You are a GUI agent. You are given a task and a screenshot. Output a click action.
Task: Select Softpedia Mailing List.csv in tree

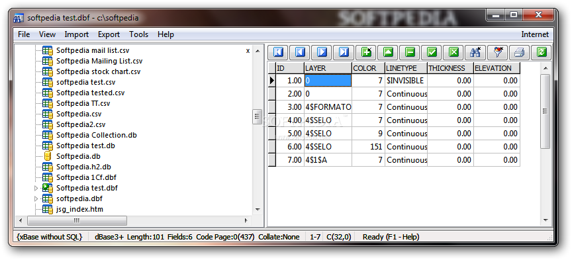(x=99, y=61)
